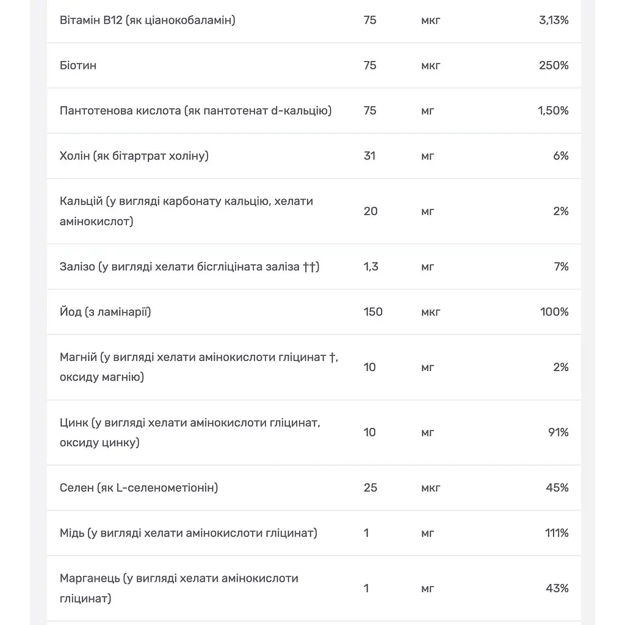Select the Марганець ingredient description
Viewport: 625px width, 625px height.
(179, 588)
